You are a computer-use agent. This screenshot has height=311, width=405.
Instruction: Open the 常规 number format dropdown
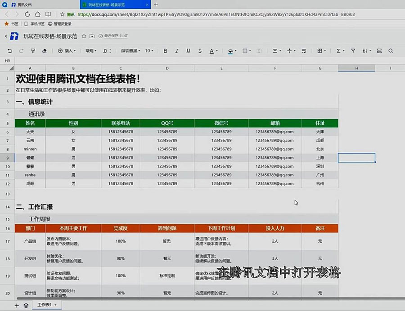click(90, 51)
